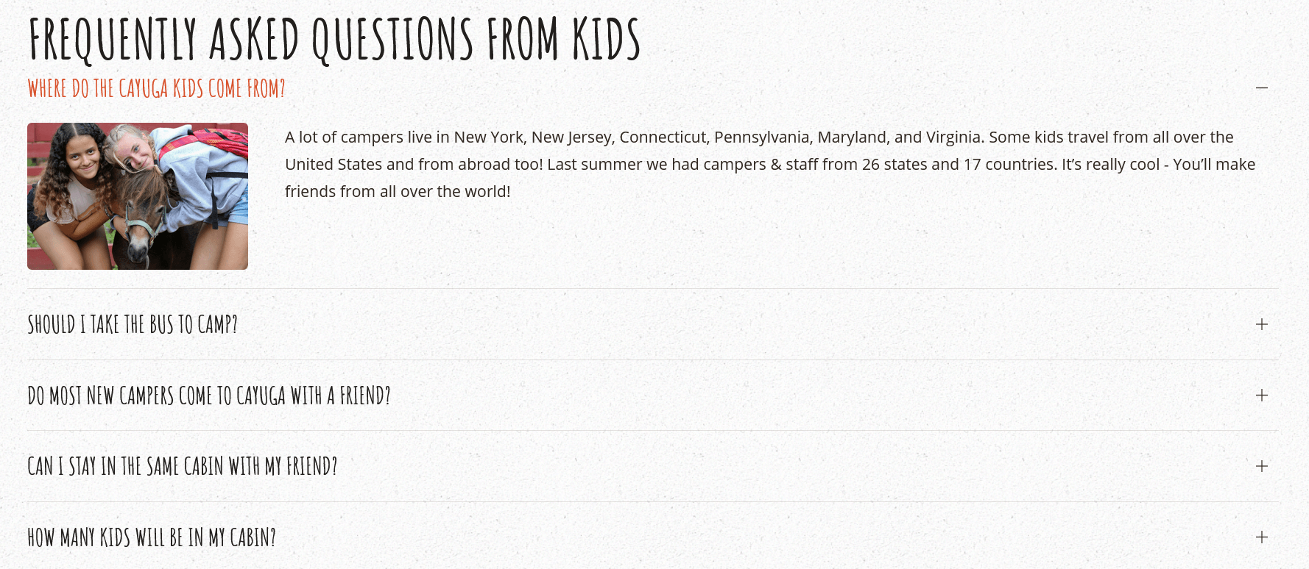Click the "Frequently Asked Questions From Kids" heading
Viewport: 1309px width, 569px height.
tap(334, 39)
